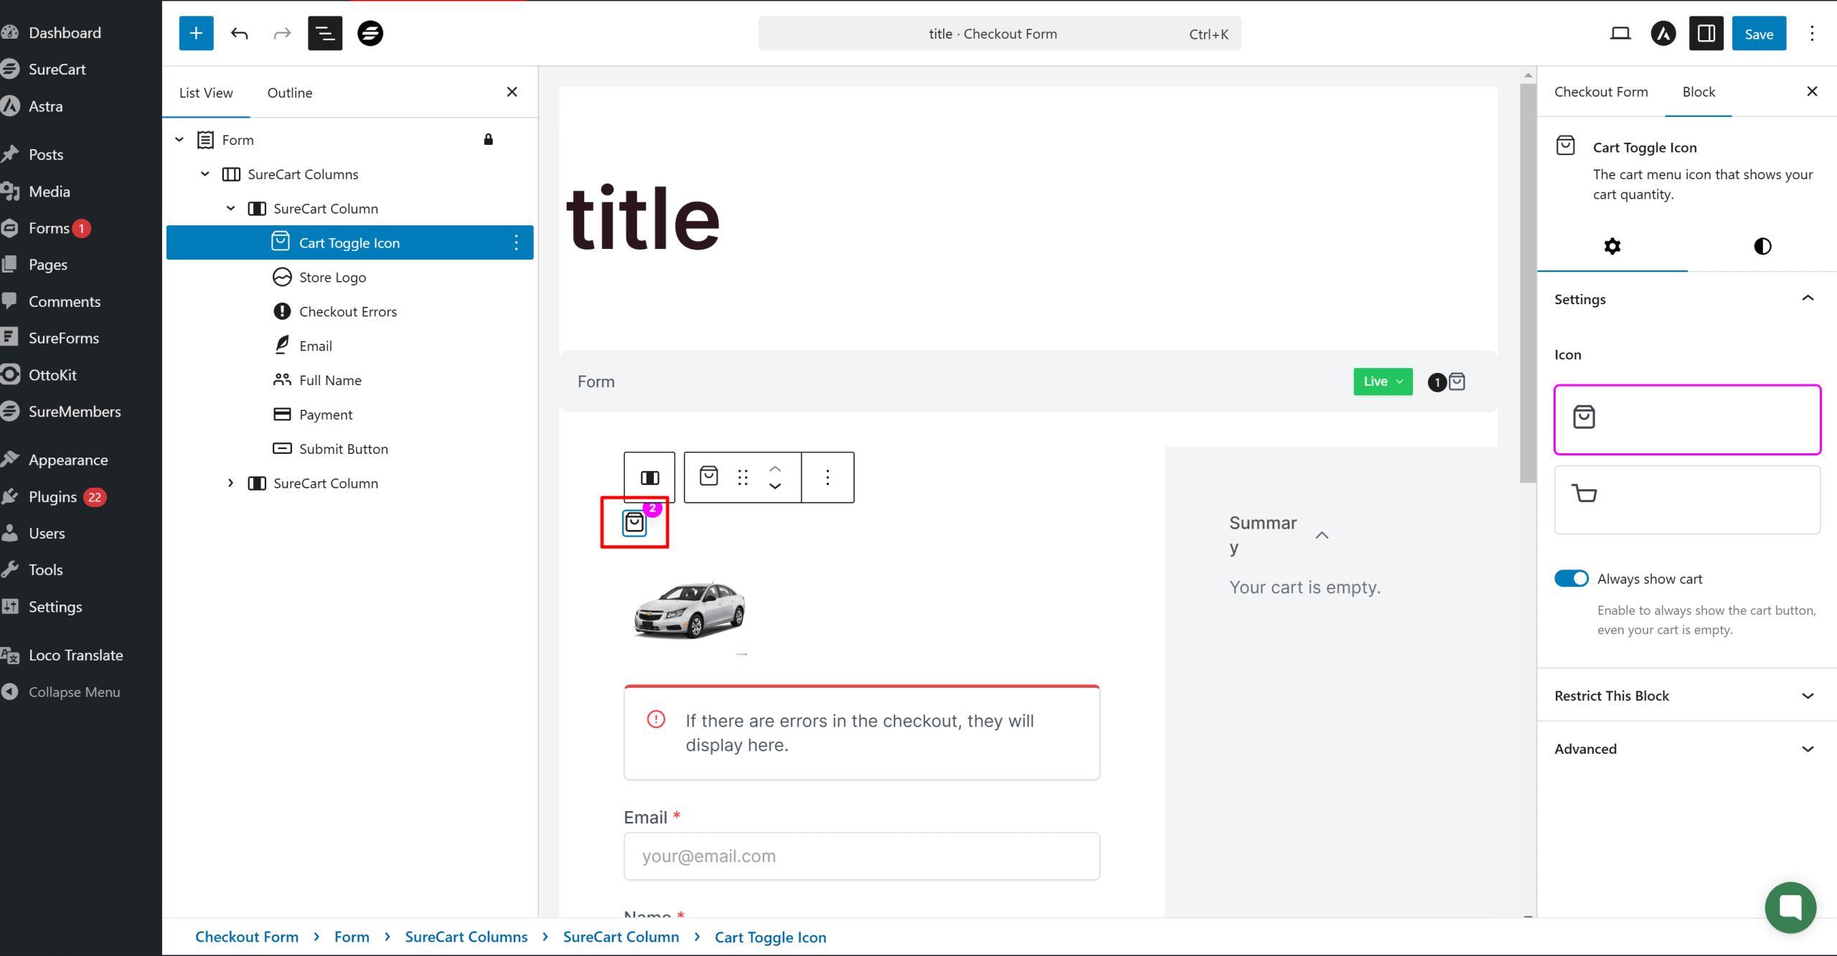Click SureCart Columns breadcrumb link
Screen dimensions: 1837x956
click(x=466, y=937)
